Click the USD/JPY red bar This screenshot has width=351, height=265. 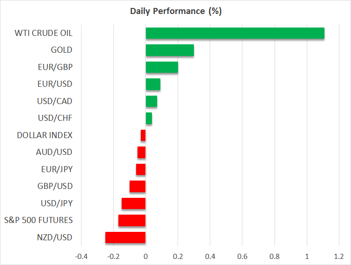(133, 203)
